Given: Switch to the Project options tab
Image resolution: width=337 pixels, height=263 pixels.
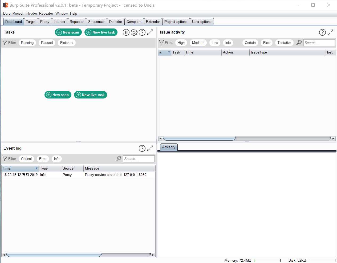Looking at the screenshot, I should (x=176, y=22).
